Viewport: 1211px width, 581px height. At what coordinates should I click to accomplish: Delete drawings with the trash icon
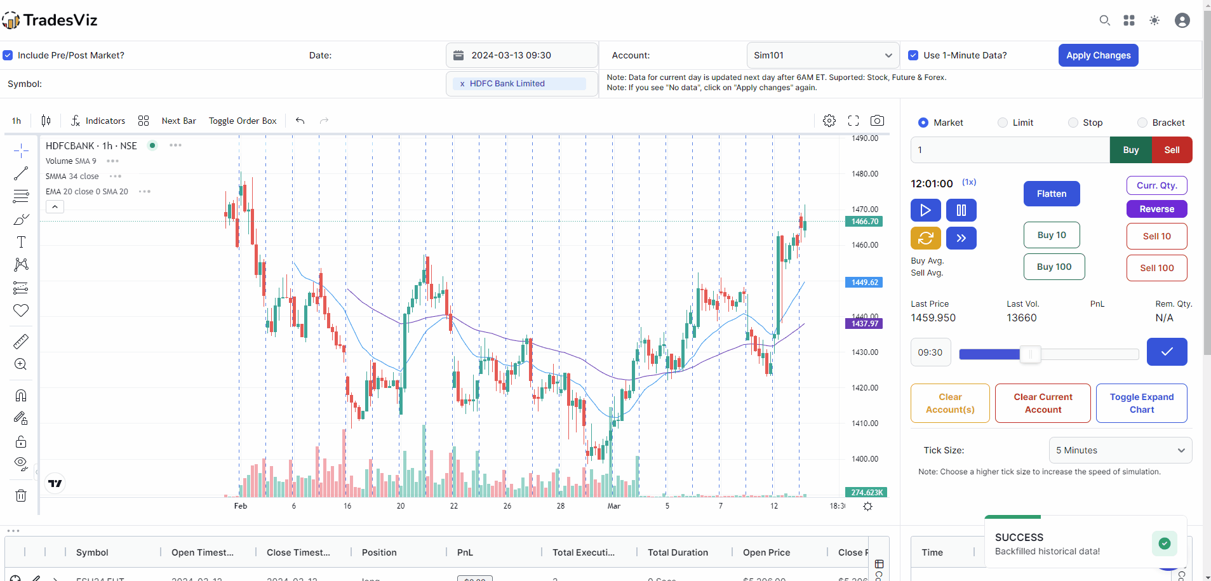[21, 495]
